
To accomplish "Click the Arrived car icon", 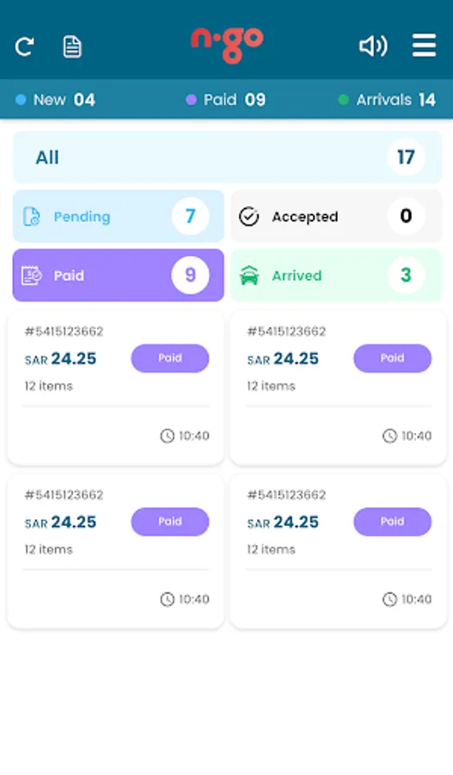I will 249,276.
